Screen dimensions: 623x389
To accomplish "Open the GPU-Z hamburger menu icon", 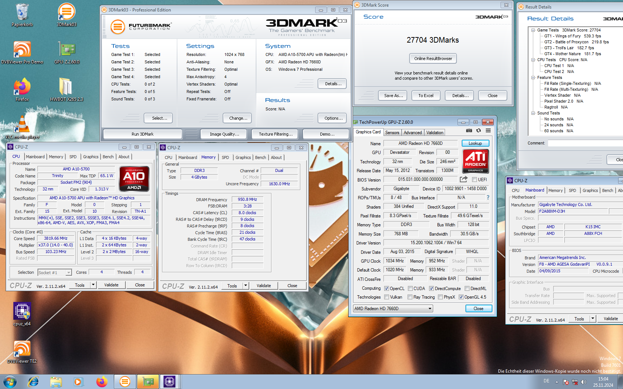I will point(488,130).
